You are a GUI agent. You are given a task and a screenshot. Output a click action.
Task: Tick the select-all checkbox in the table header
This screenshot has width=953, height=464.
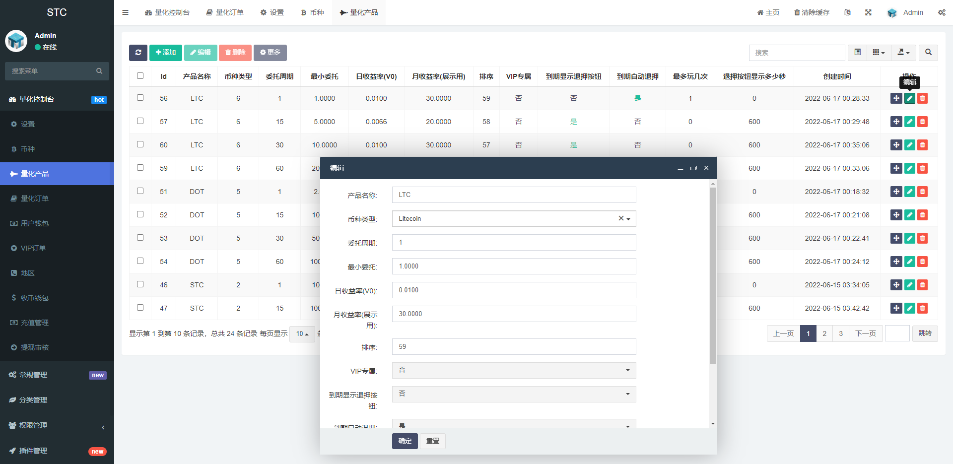140,76
